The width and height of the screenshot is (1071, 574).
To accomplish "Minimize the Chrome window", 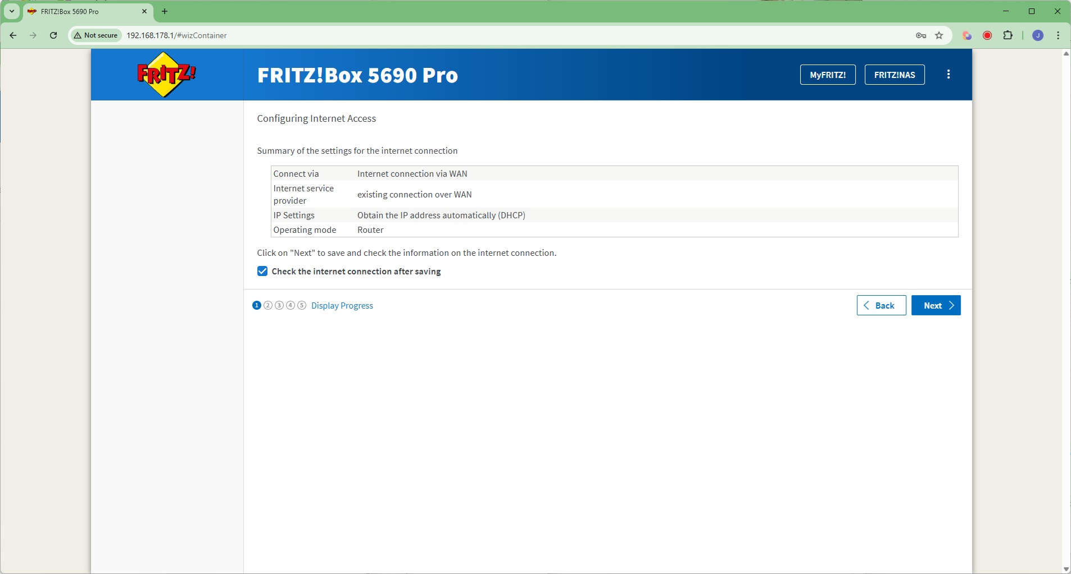I will point(1006,11).
